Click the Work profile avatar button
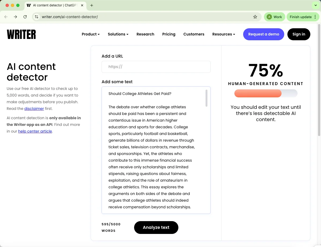The height and width of the screenshot is (247, 321). tap(274, 17)
